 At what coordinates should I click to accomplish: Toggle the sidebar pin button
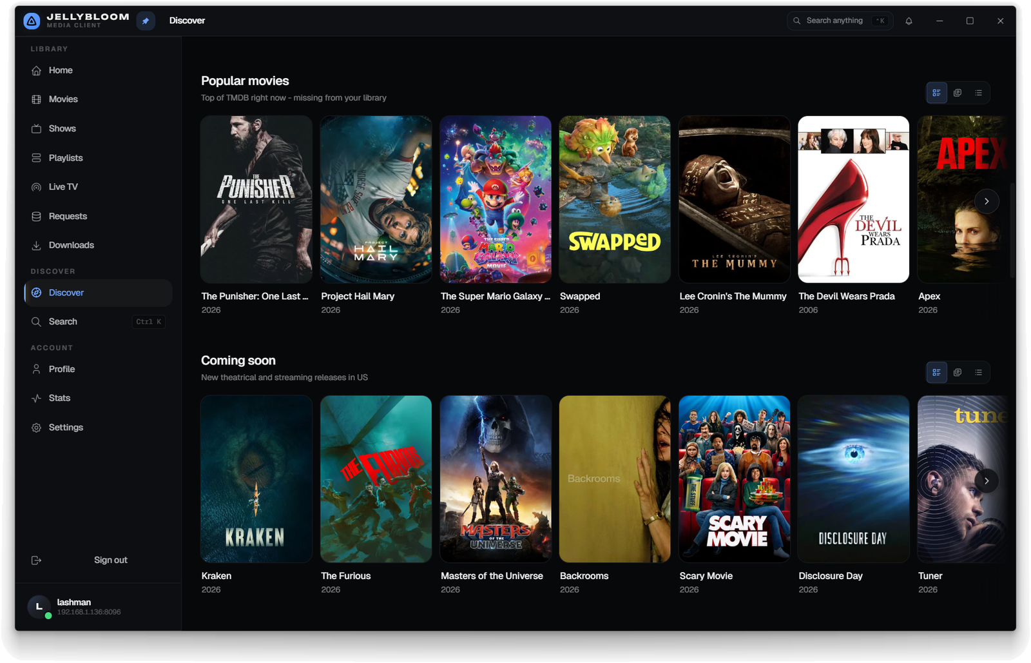pyautogui.click(x=146, y=21)
